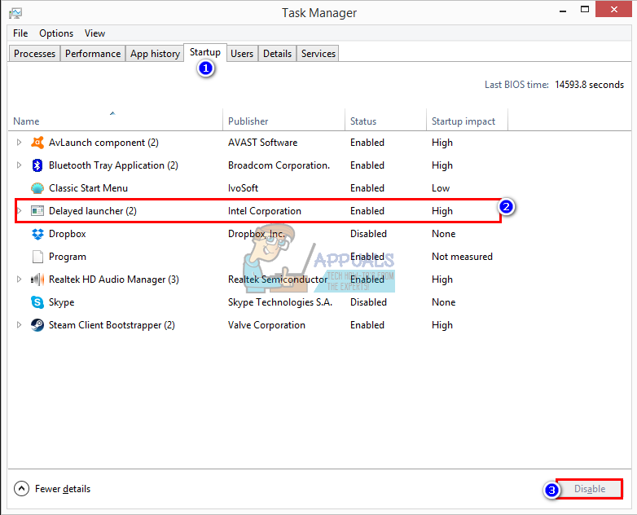Expand the Delayed launcher group
Screen dimensions: 637x515
tap(19, 210)
